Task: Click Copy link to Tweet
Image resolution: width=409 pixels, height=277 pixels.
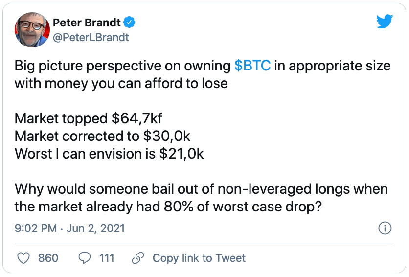Action: (x=199, y=258)
